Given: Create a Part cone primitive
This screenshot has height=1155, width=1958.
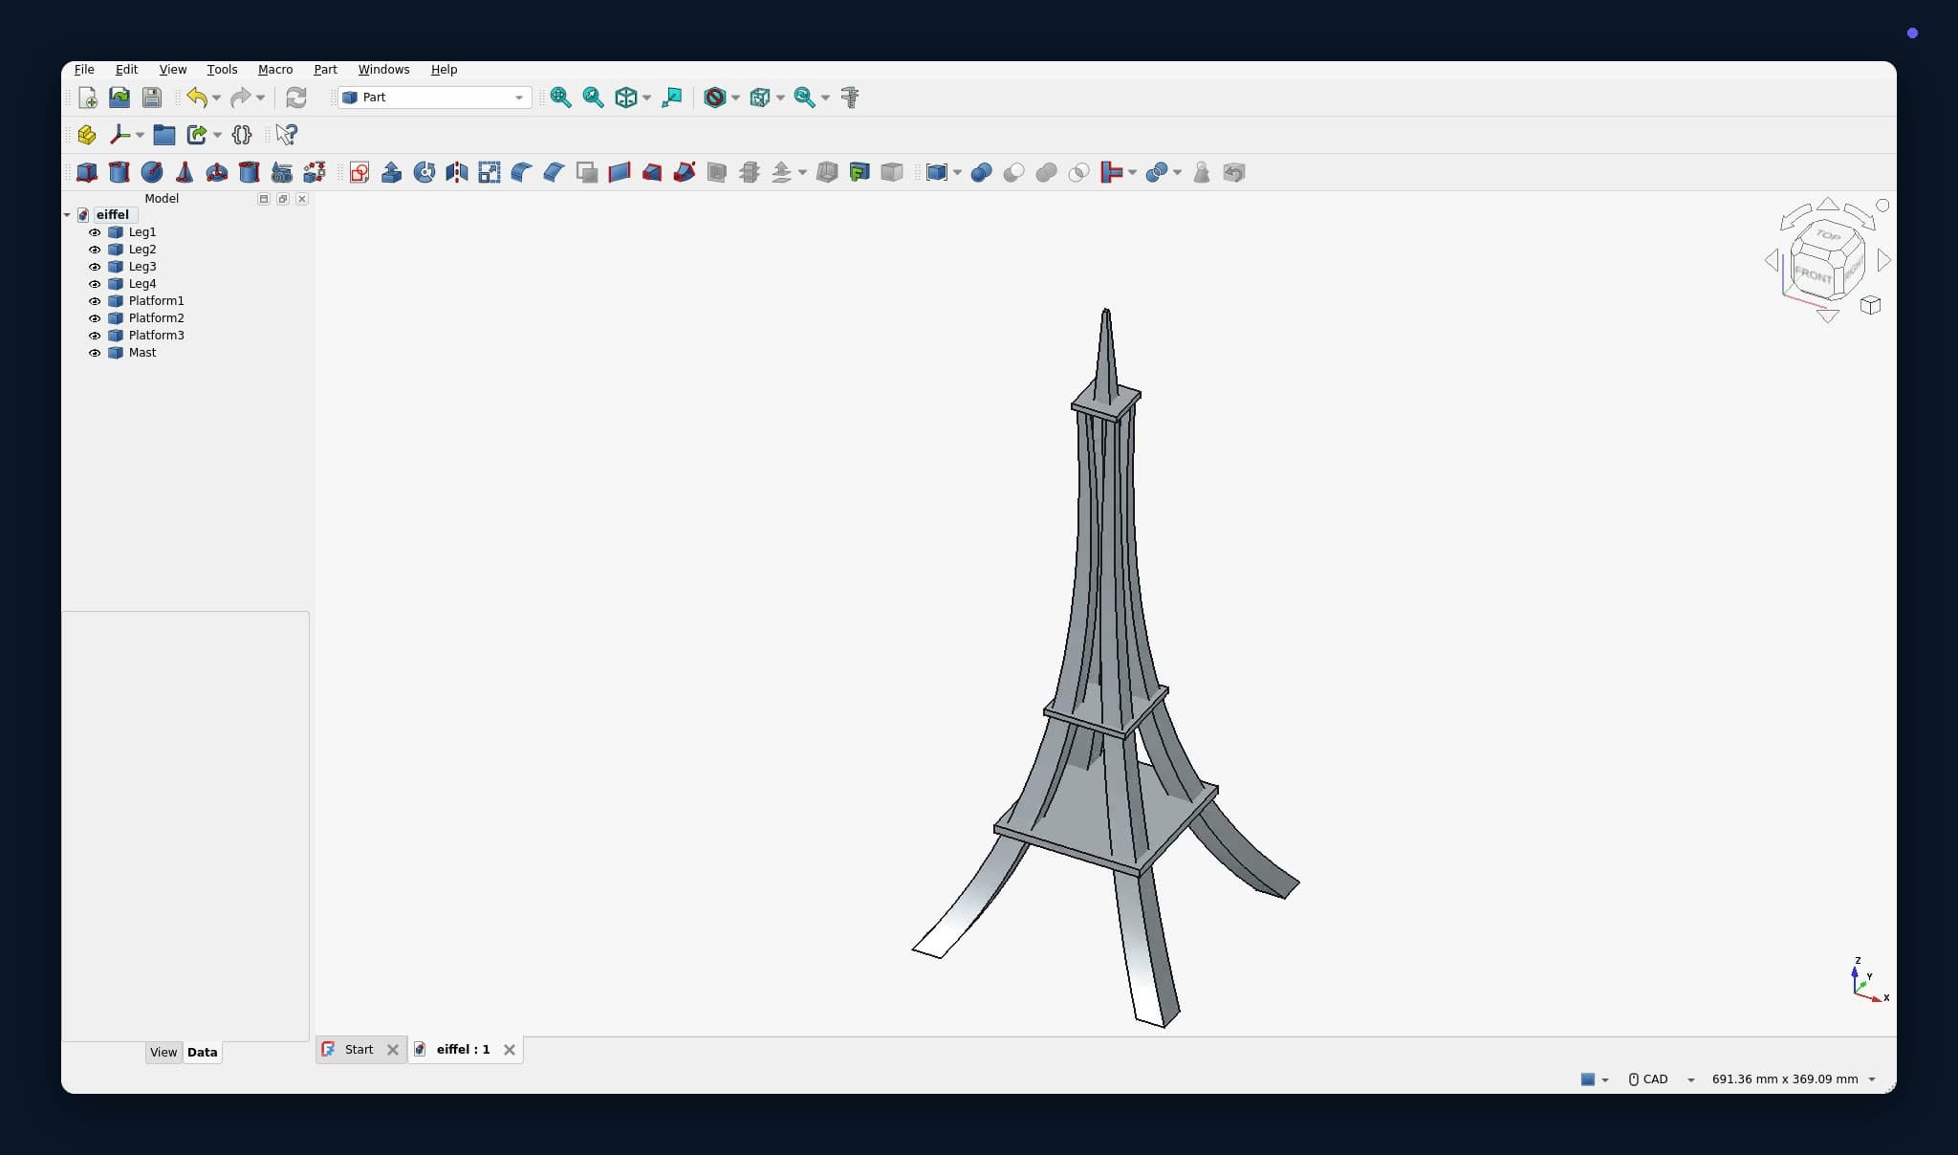Looking at the screenshot, I should coord(185,172).
